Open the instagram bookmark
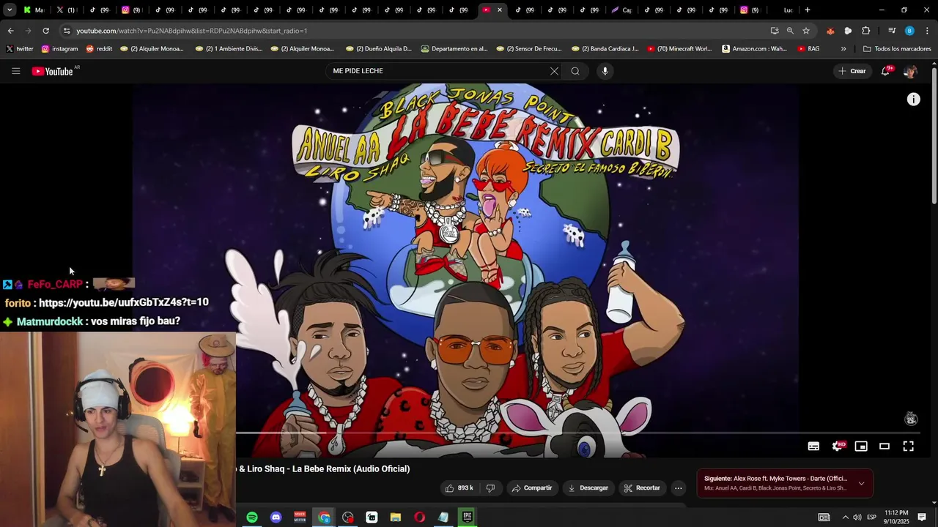Screen dimensions: 938x527 pos(59,49)
